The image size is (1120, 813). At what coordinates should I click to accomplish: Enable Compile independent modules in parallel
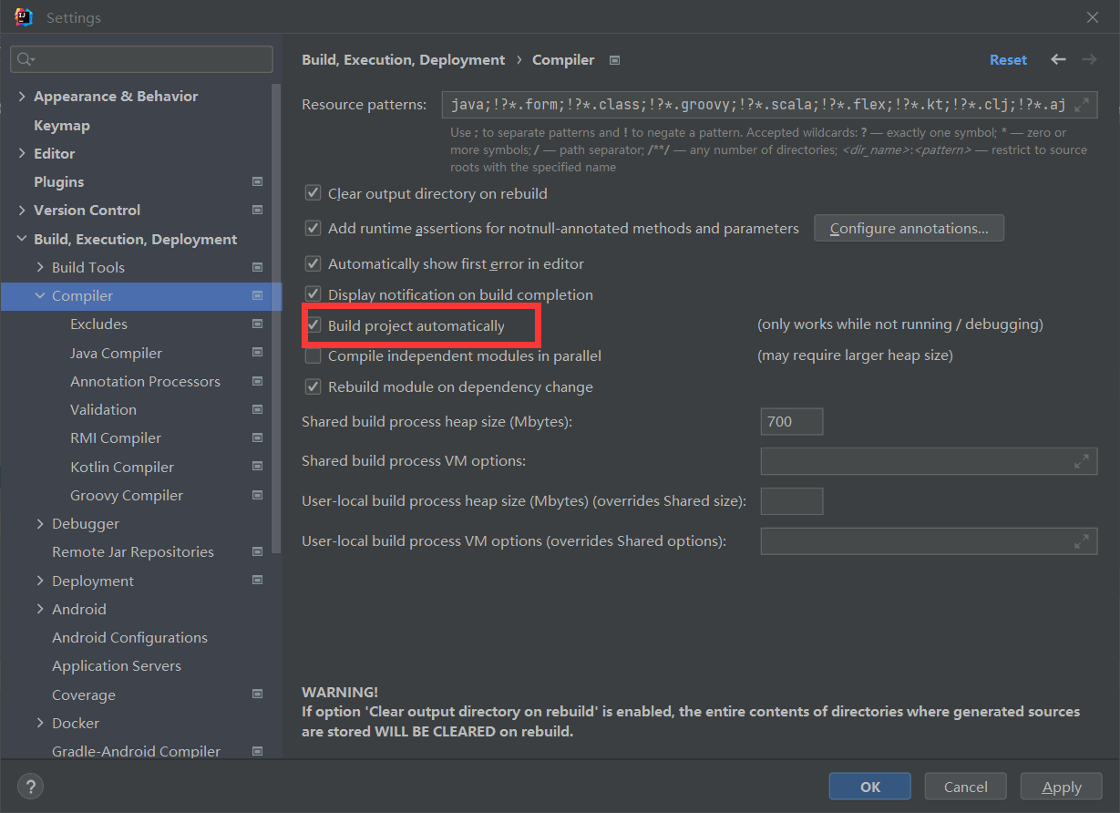point(313,356)
